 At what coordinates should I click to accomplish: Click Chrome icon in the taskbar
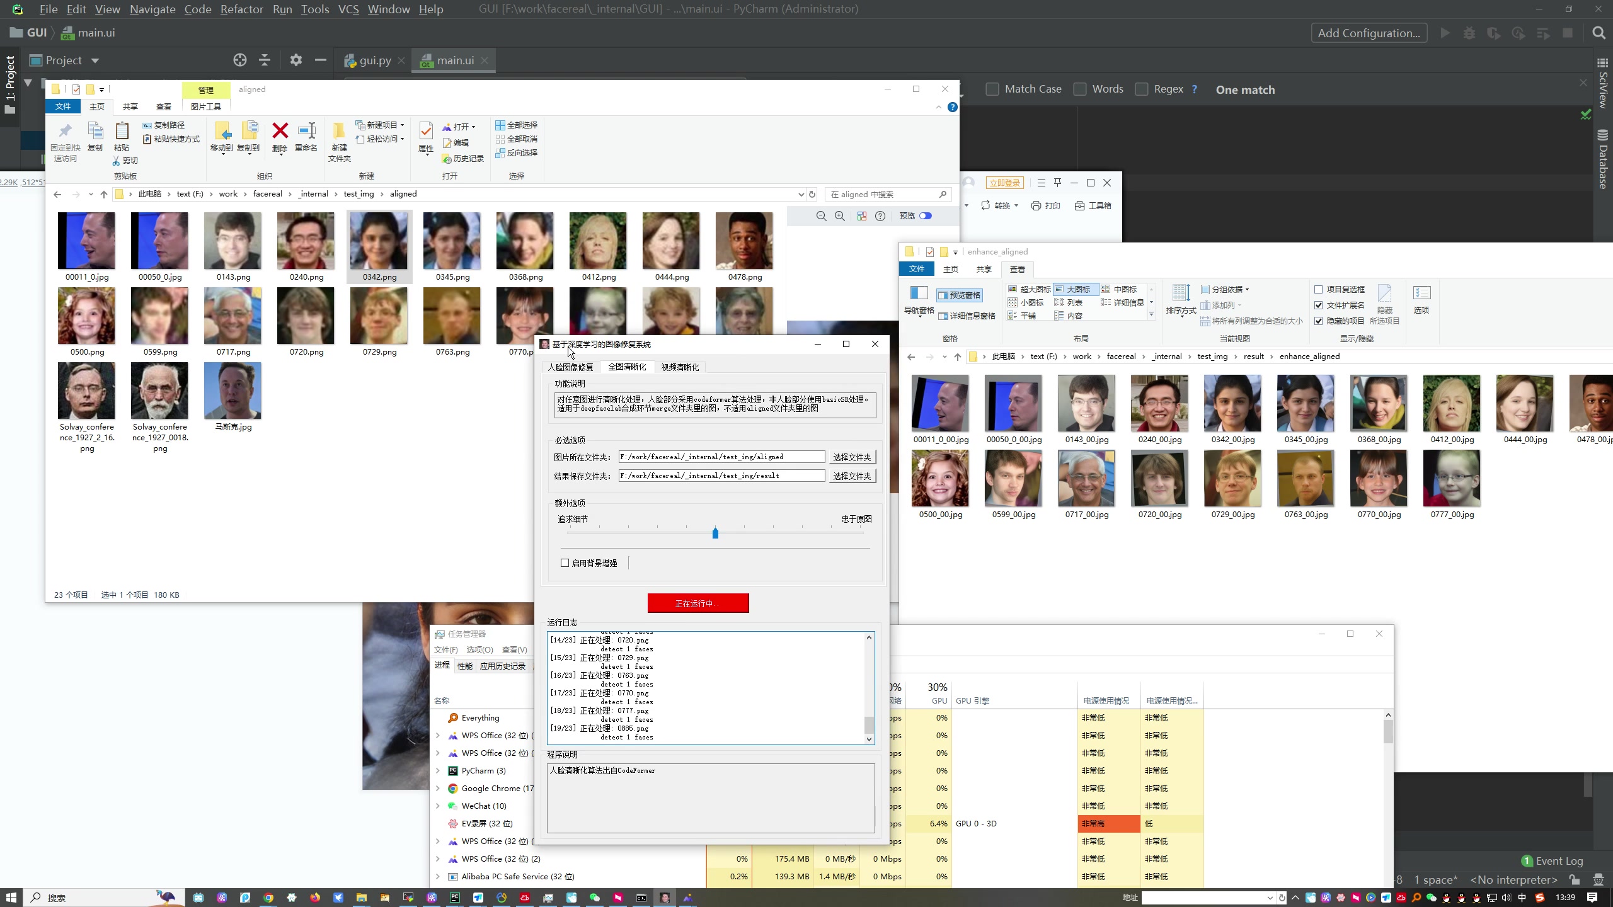pos(268,898)
